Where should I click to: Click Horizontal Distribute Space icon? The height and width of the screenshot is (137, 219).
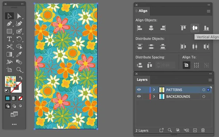click(150, 65)
